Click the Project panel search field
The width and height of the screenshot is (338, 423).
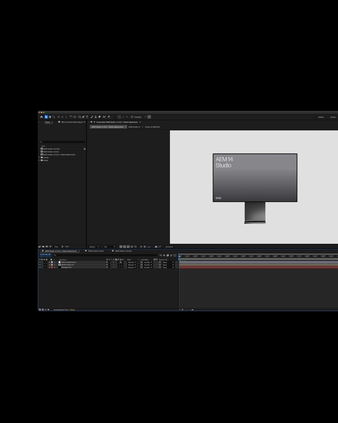point(62,142)
